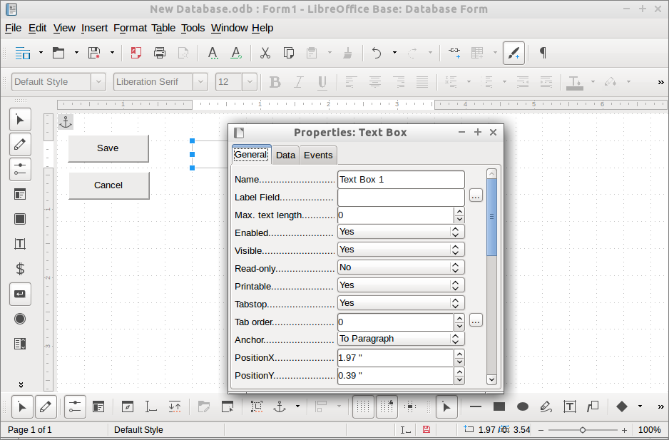
Task: Click the Anchor icon in the bottom toolbar
Action: click(x=280, y=406)
